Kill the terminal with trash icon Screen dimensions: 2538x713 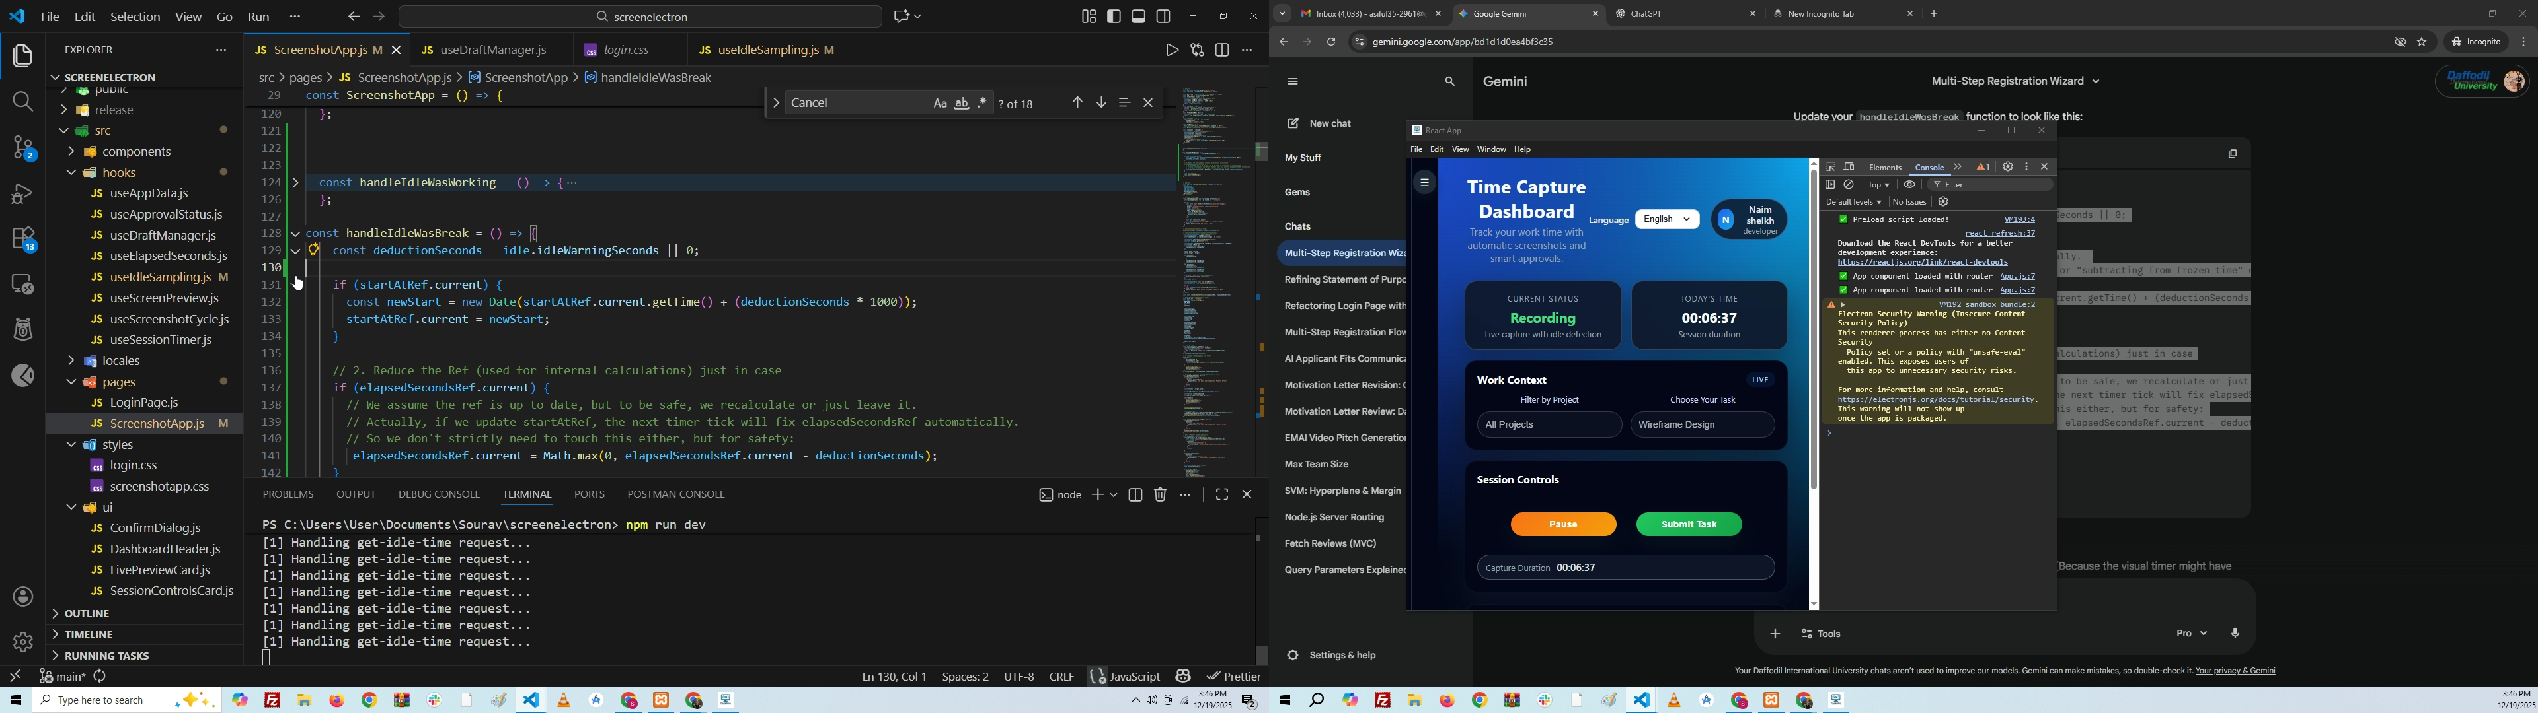[x=1161, y=495]
